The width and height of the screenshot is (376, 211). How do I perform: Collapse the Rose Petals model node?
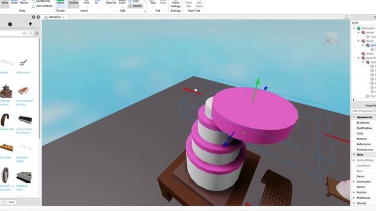pos(358,58)
